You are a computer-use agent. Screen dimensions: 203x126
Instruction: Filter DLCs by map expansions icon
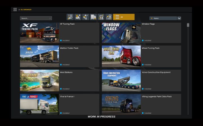(x=78, y=17)
